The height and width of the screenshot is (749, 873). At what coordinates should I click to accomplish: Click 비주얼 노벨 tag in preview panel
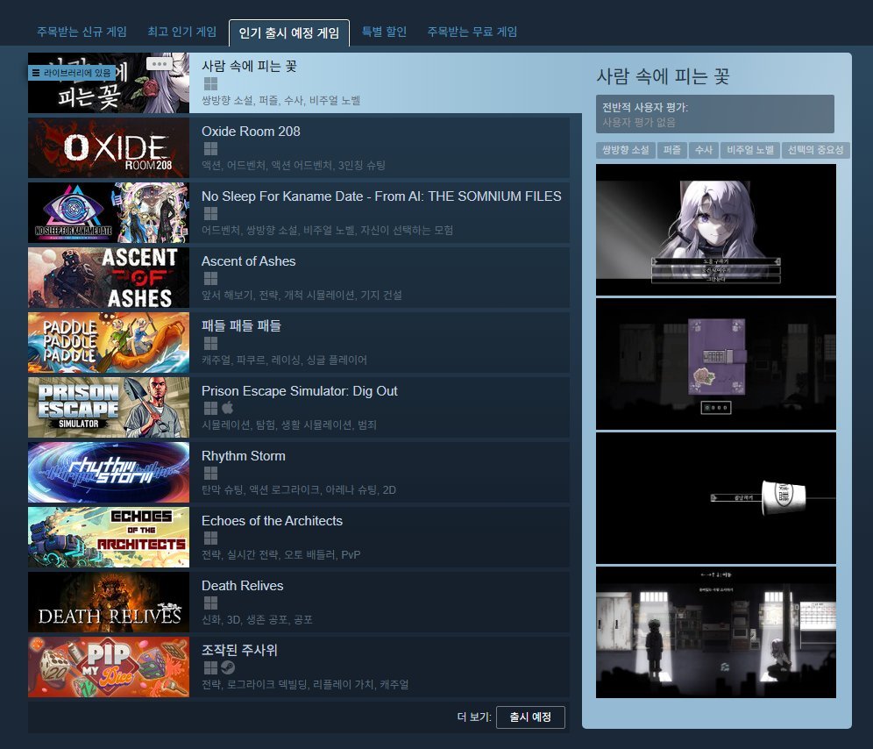click(x=750, y=150)
